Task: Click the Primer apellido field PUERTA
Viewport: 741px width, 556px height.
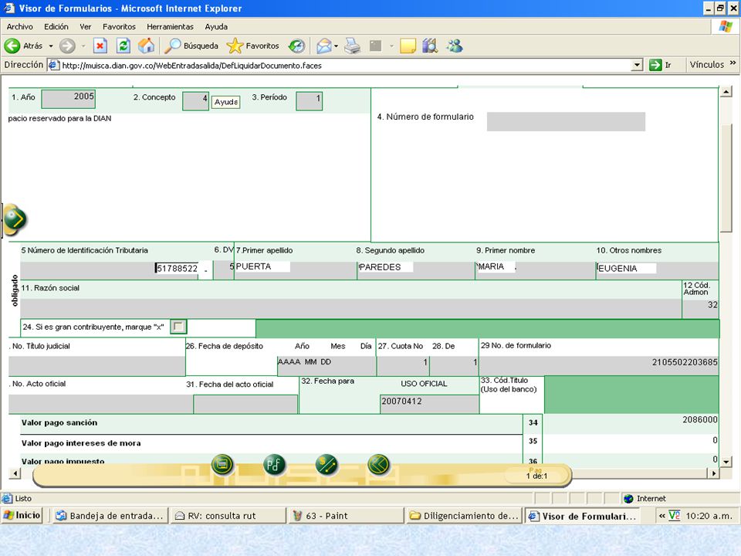Action: [296, 270]
